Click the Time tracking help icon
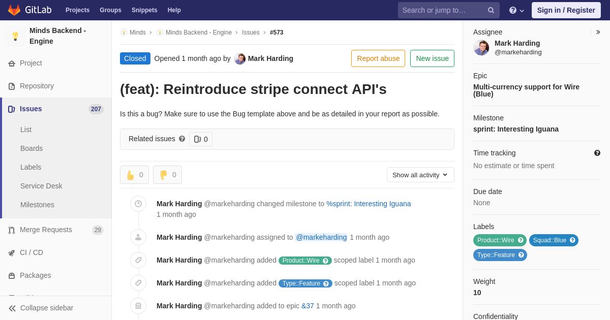Viewport: 610px width, 320px height. click(x=597, y=153)
